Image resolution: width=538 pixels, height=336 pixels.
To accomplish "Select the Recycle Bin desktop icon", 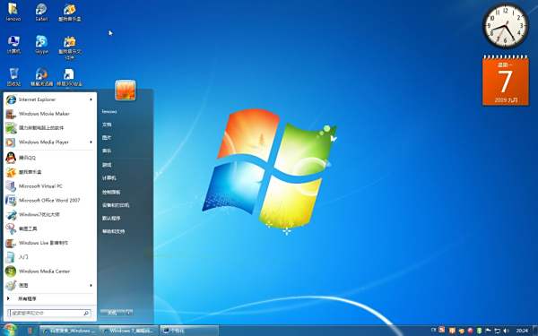I will coord(13,77).
